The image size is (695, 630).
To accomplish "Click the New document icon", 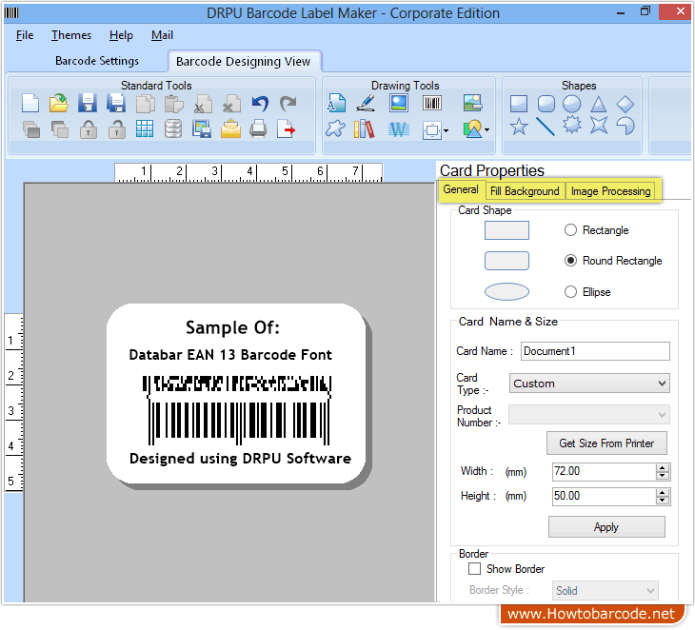I will tap(30, 104).
